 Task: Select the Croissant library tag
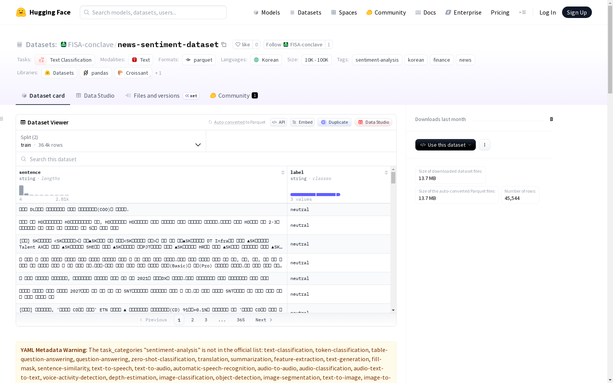[x=133, y=73]
